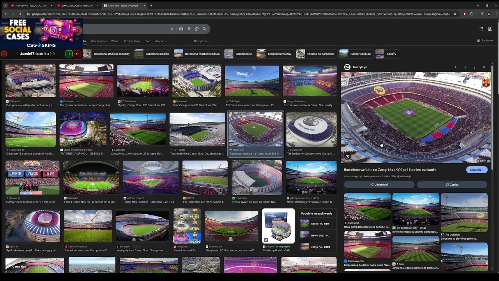
Task: Open the 'Spotify Camp Nou' FC Barcelona thumbnail
Action: [x=143, y=81]
